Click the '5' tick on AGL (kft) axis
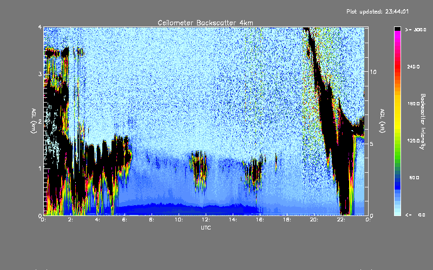This screenshot has width=433, height=270. [x=371, y=144]
